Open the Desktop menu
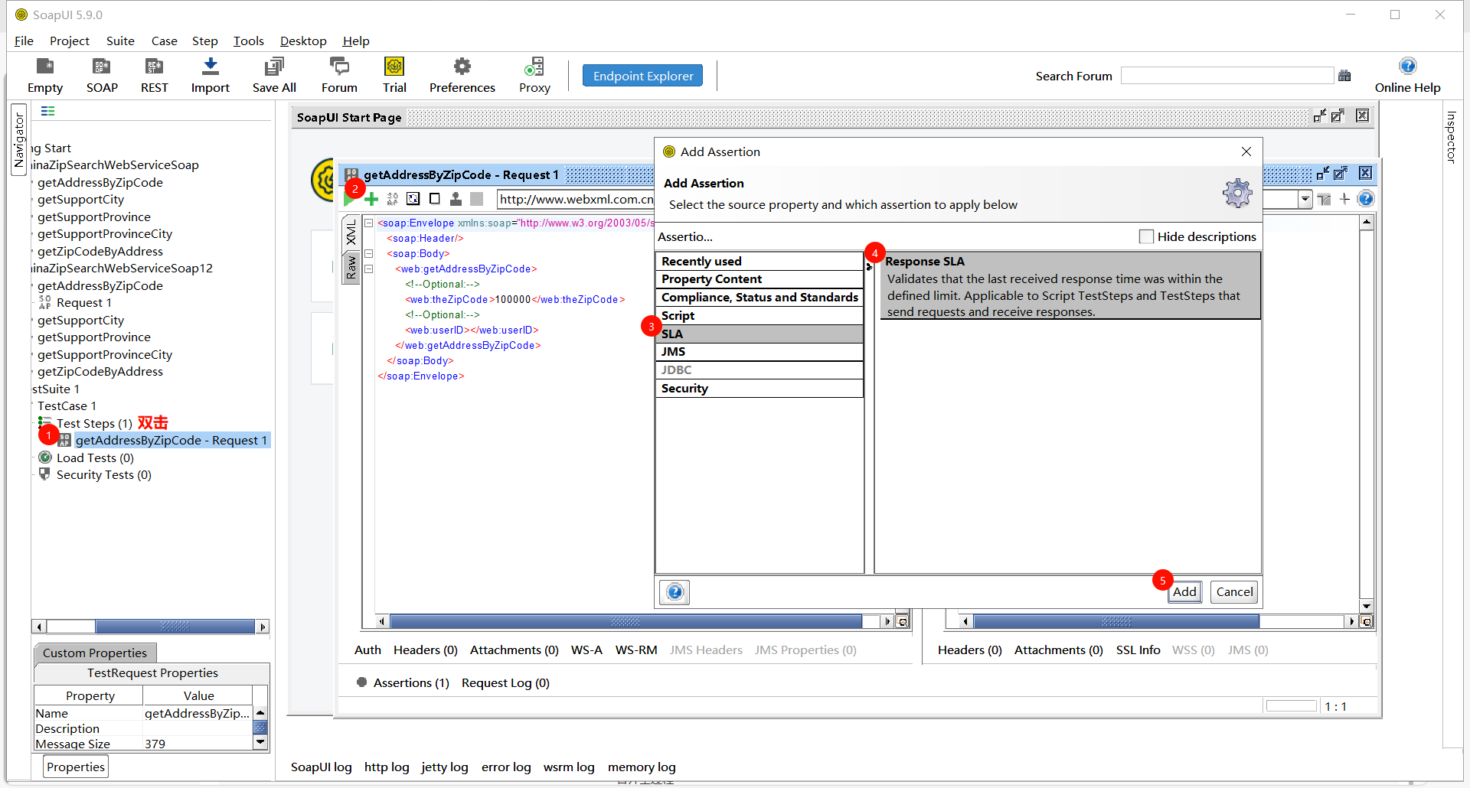The height and width of the screenshot is (788, 1470). (303, 41)
